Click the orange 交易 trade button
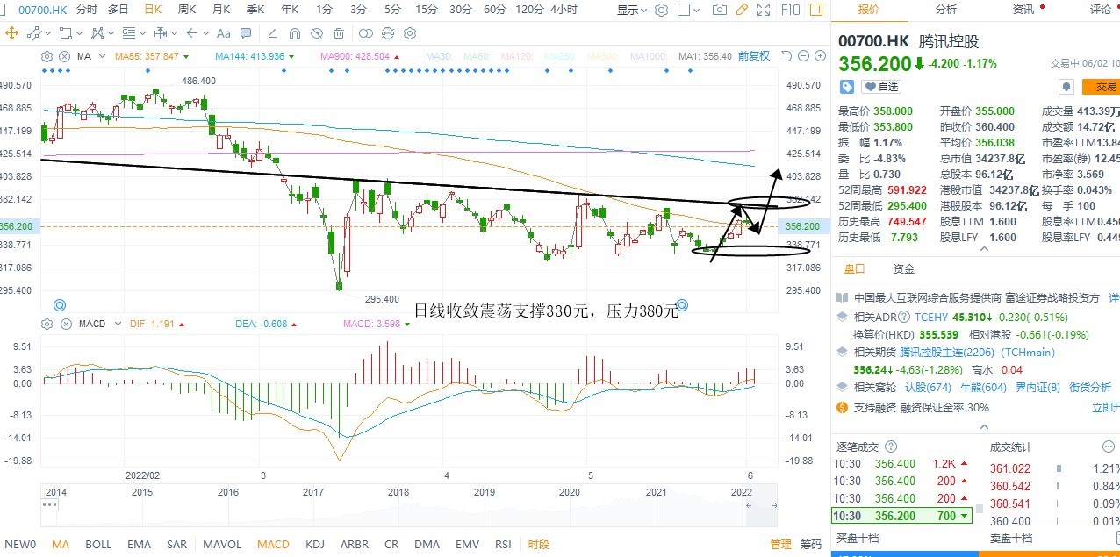The width and height of the screenshot is (1120, 557). [x=1102, y=87]
